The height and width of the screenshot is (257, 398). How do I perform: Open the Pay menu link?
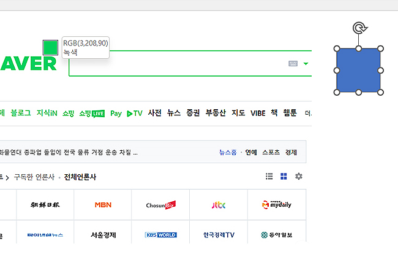tap(116, 113)
